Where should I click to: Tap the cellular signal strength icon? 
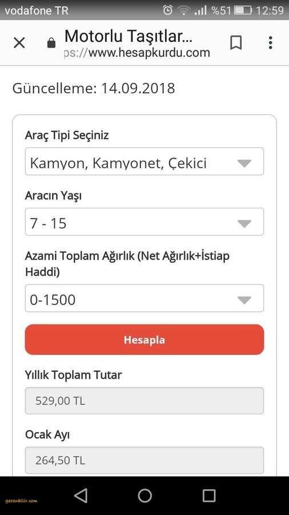200,10
